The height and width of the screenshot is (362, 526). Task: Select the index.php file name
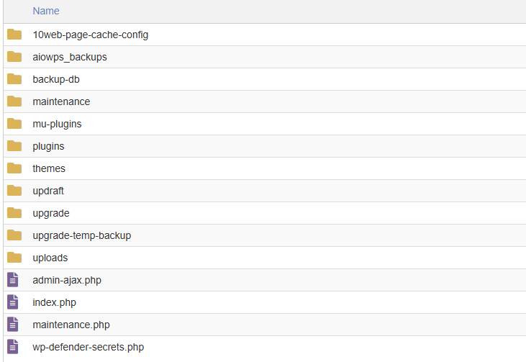coord(54,302)
